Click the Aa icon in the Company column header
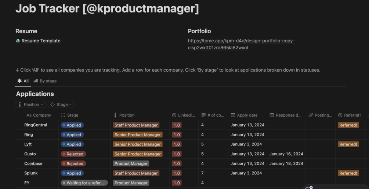The height and width of the screenshot is (189, 369). 29,115
